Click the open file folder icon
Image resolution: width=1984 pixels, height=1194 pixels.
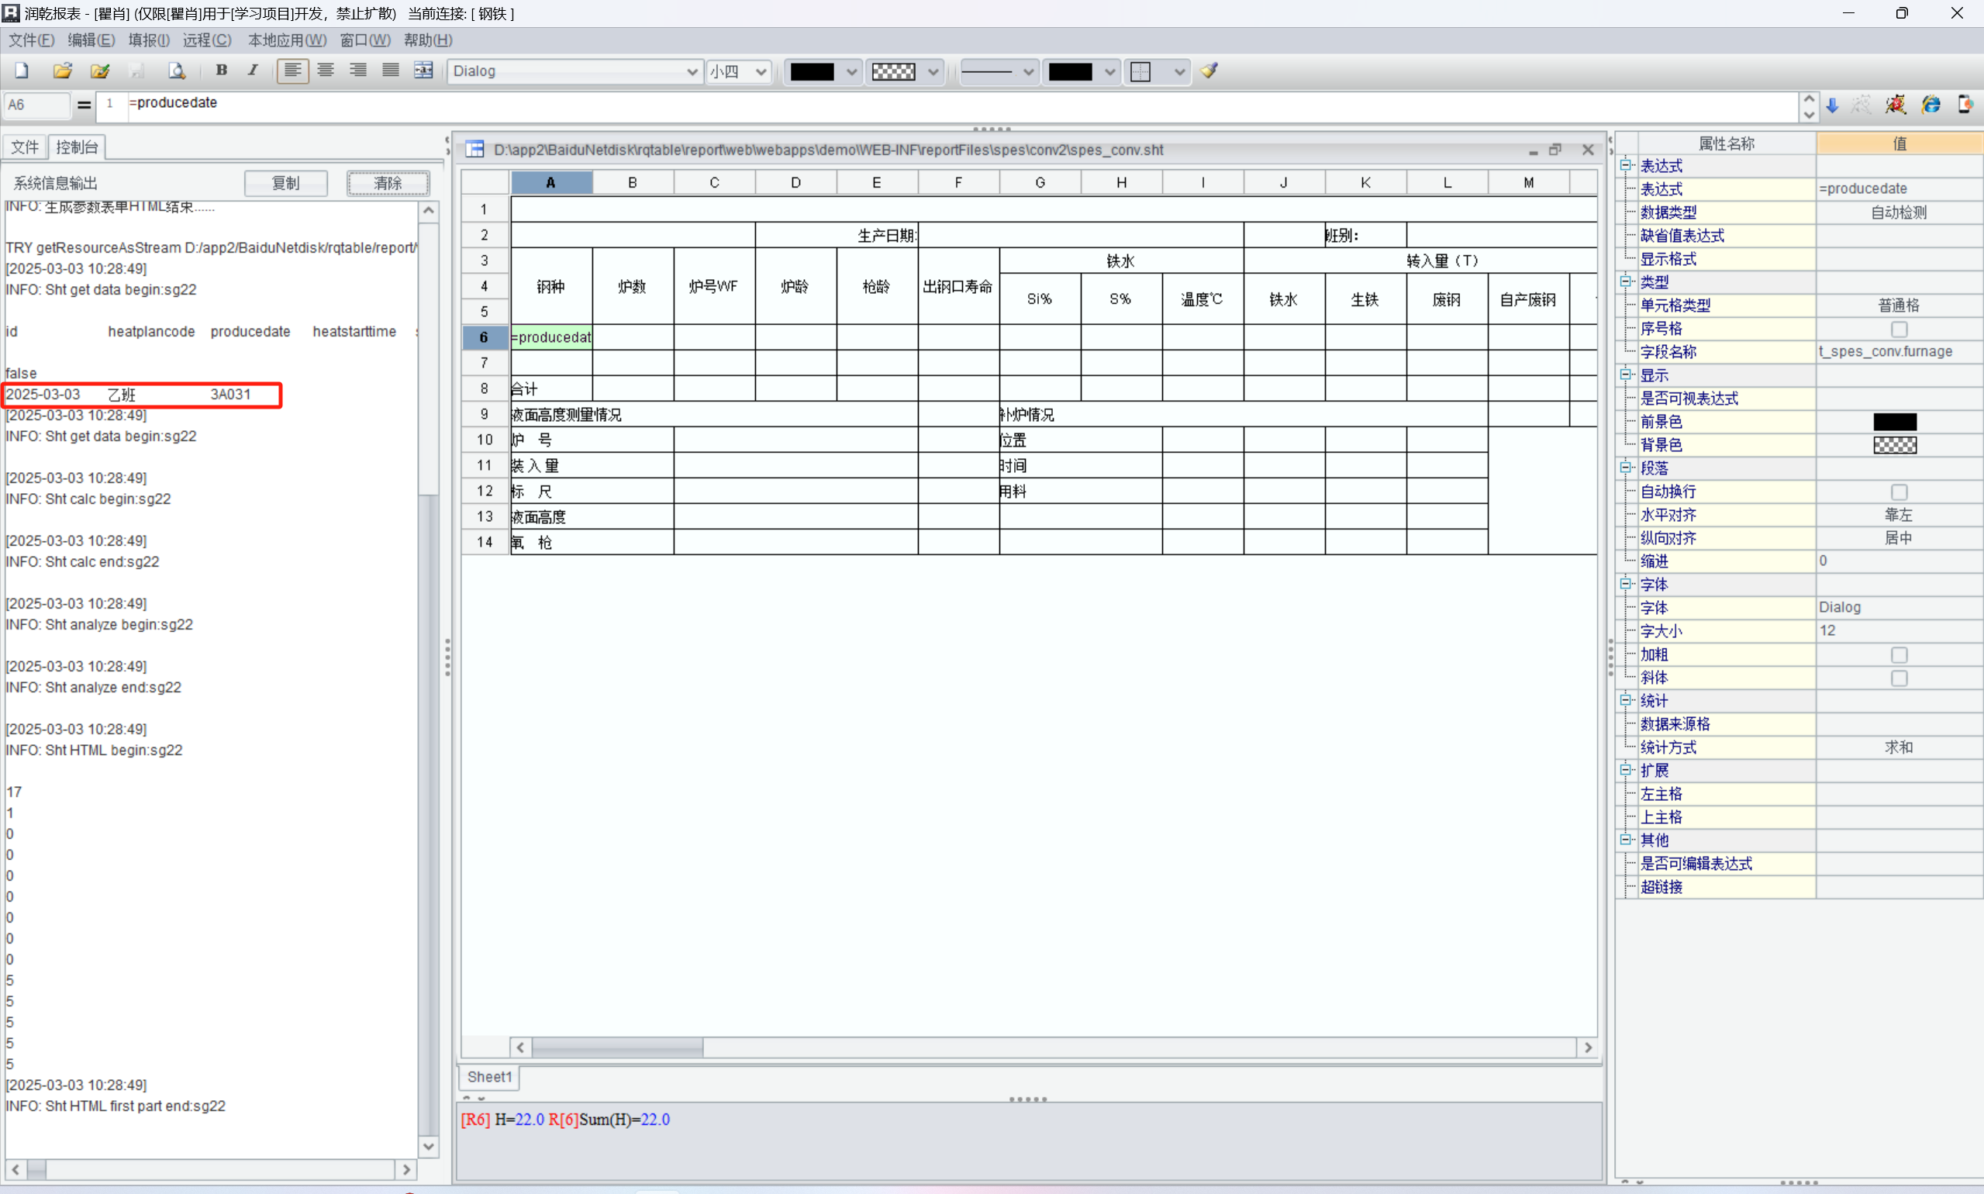tap(62, 71)
